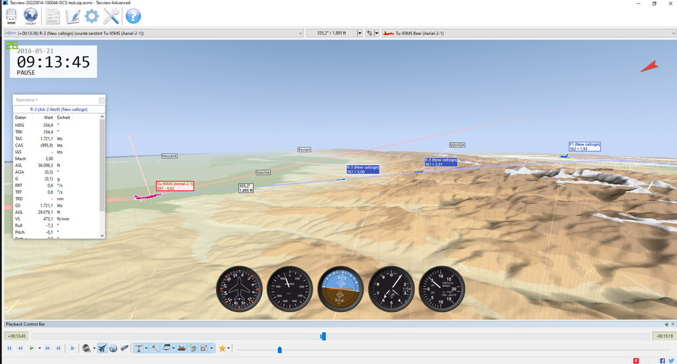
Task: Start playback with green play button
Action: click(x=32, y=348)
